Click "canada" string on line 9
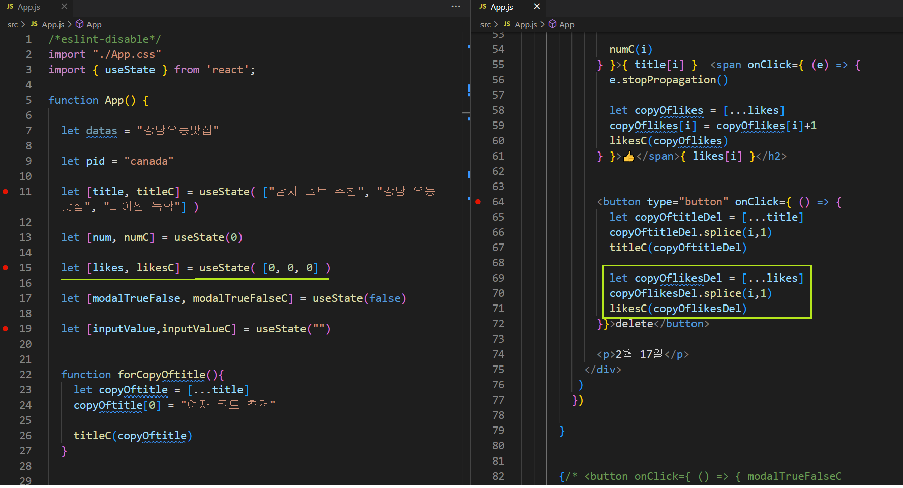Image resolution: width=903 pixels, height=488 pixels. [x=149, y=161]
